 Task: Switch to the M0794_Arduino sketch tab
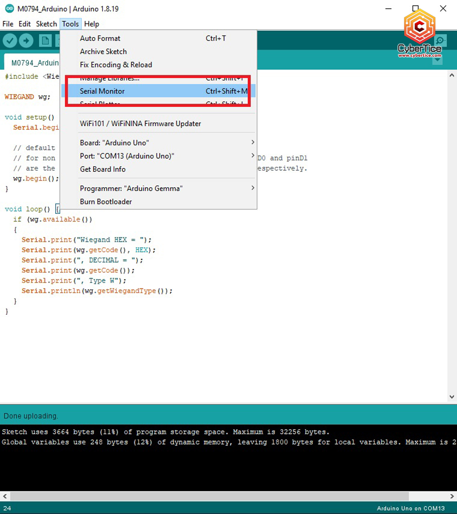tap(32, 63)
